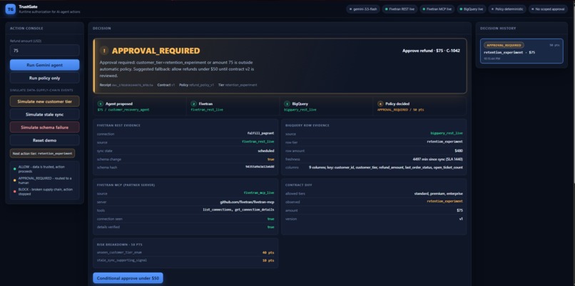
Task: Click bigquery_rest_live source value in BigQuery evidence
Action: 447,133
